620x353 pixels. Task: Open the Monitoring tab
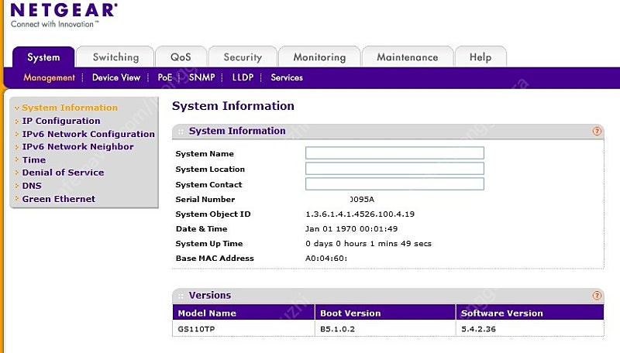(319, 57)
